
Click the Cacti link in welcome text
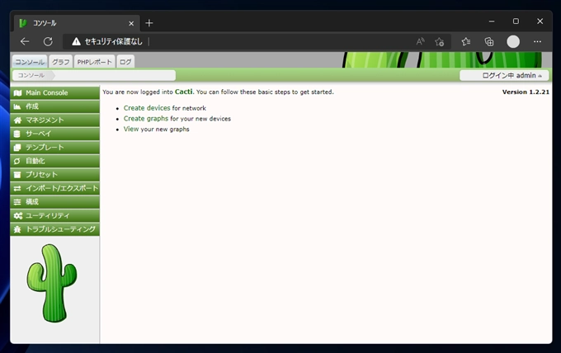point(183,92)
